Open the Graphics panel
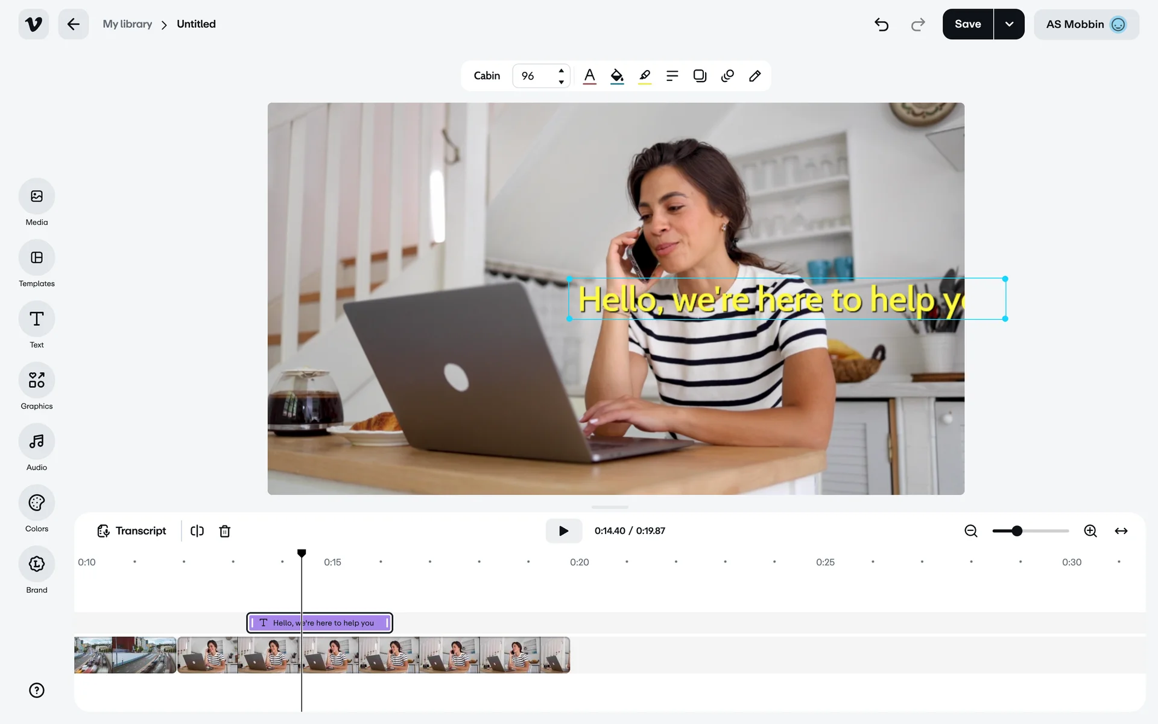Screen dimensions: 1158x724 pos(36,380)
